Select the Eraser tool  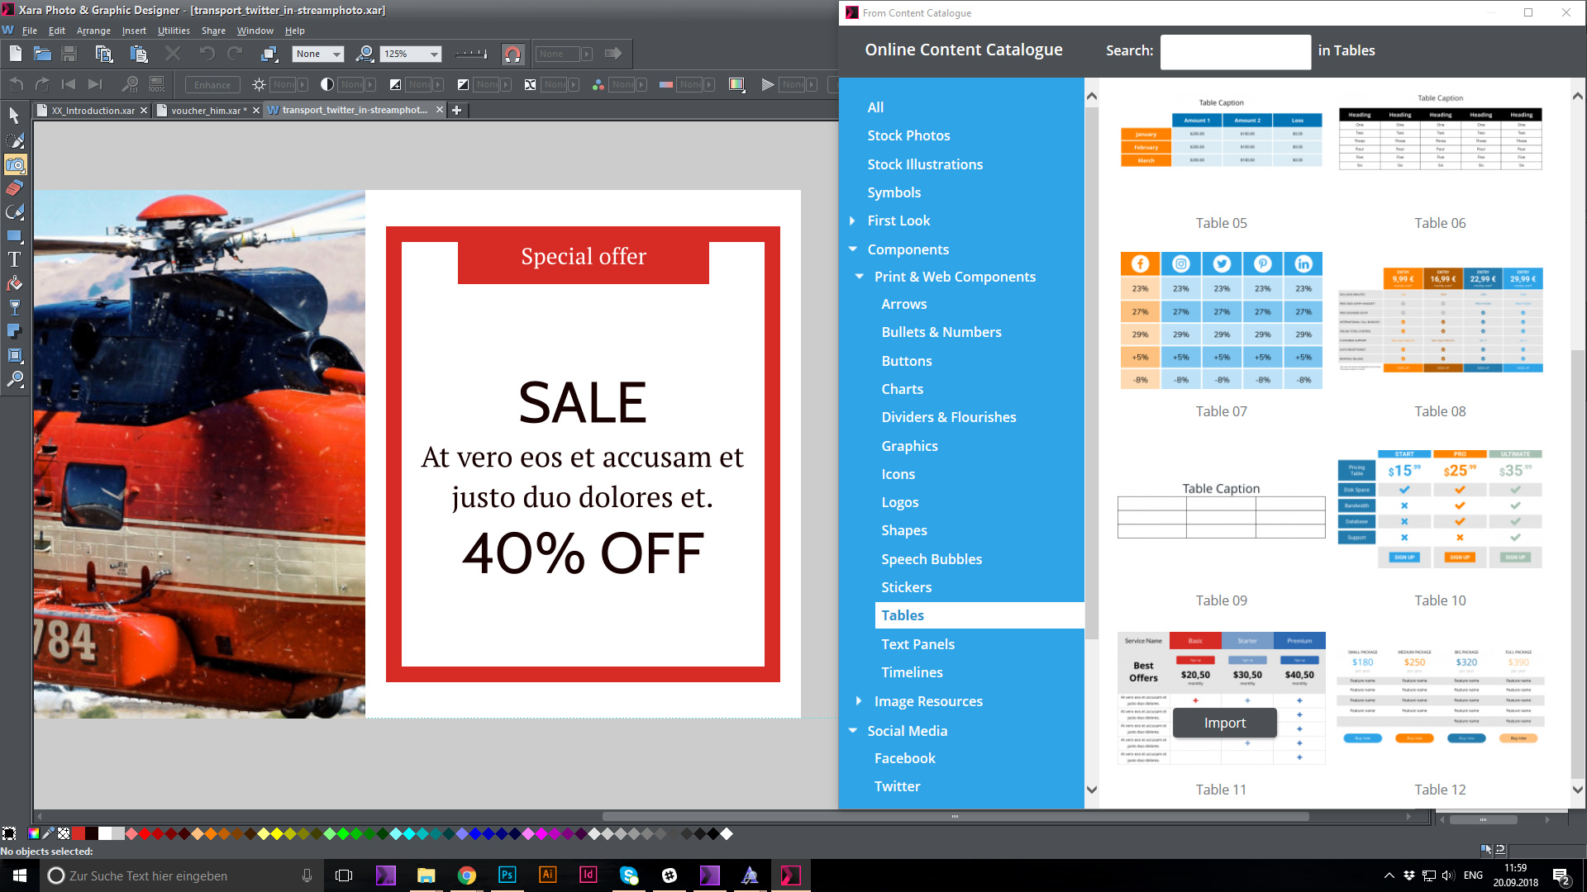click(x=14, y=188)
